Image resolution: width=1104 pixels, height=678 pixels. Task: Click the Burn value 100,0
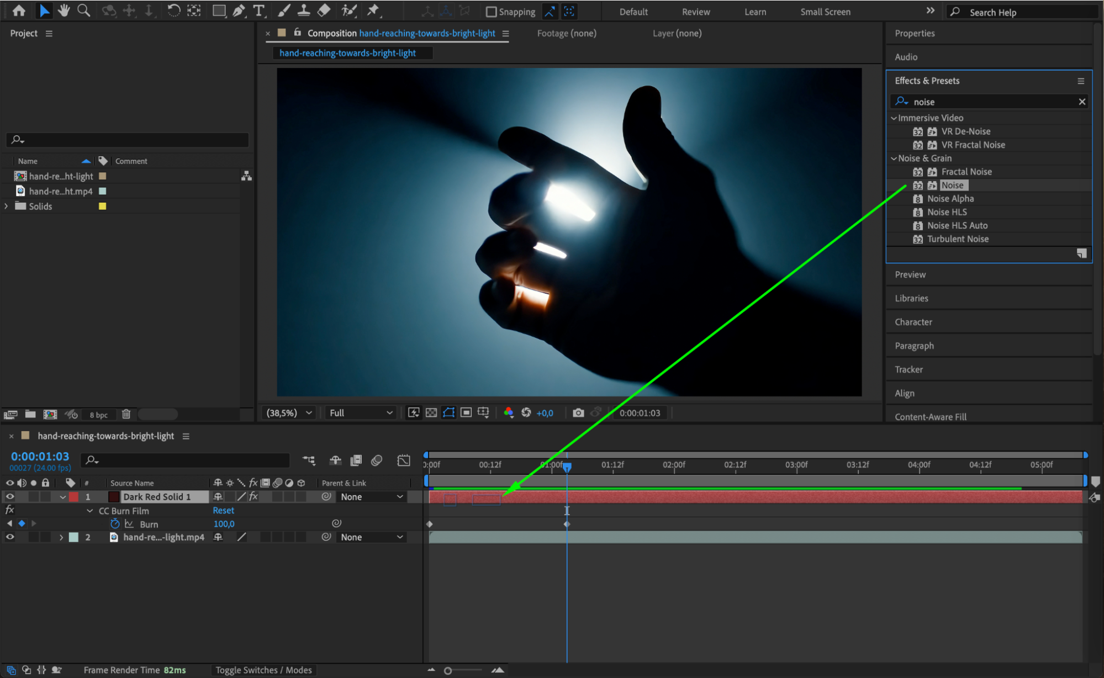point(224,524)
